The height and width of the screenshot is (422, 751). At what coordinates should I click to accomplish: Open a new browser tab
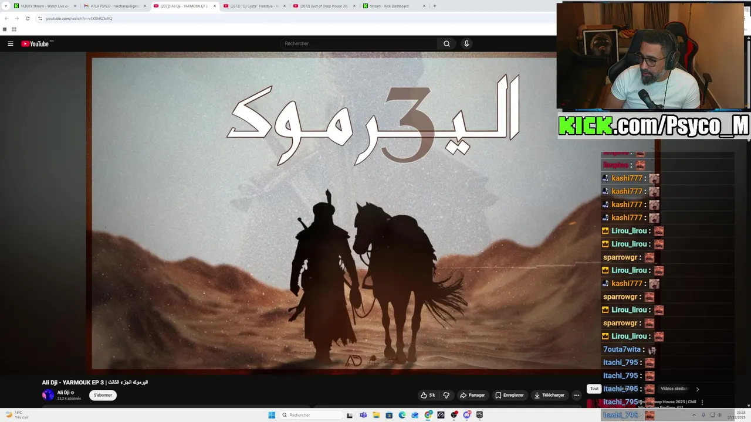click(x=435, y=6)
